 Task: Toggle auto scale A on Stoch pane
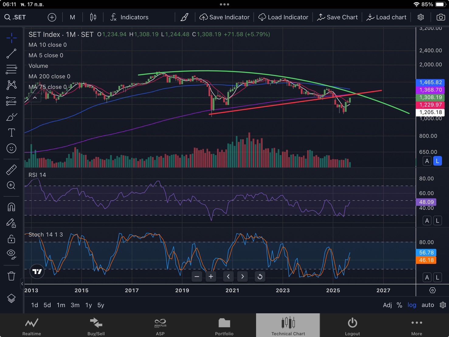pyautogui.click(x=427, y=277)
